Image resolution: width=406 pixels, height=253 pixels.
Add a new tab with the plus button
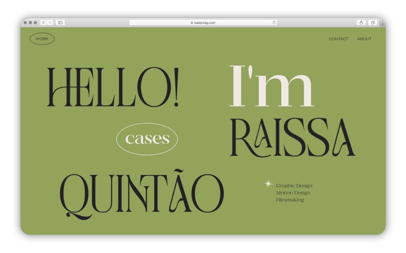pos(383,24)
